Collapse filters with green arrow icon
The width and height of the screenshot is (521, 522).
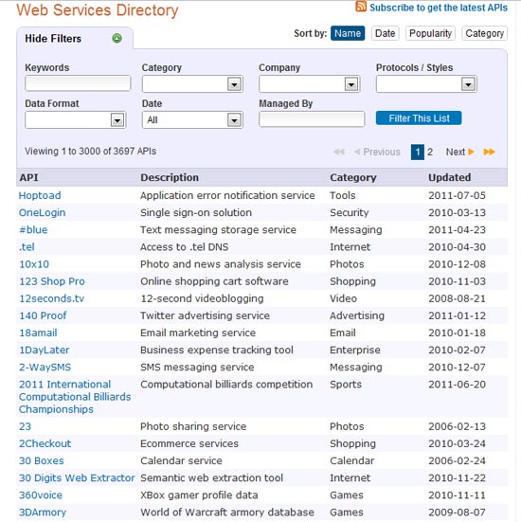(x=117, y=38)
